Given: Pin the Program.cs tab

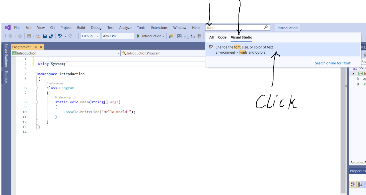Looking at the screenshot, I should click(35, 47).
